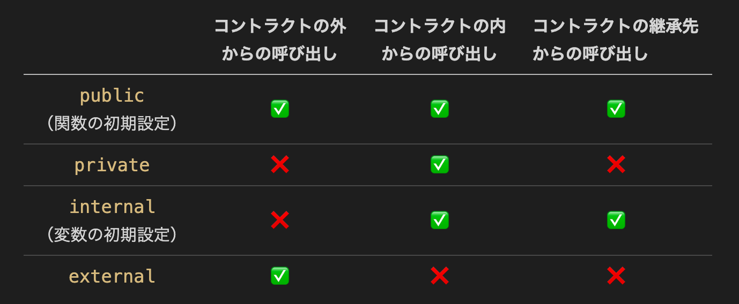Select the private keyword label
Viewport: 739px width, 304px height.
[112, 165]
